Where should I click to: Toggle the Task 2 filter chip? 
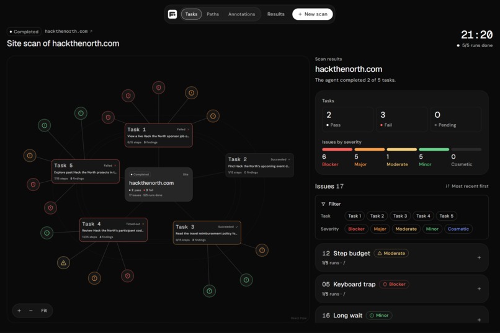377,216
